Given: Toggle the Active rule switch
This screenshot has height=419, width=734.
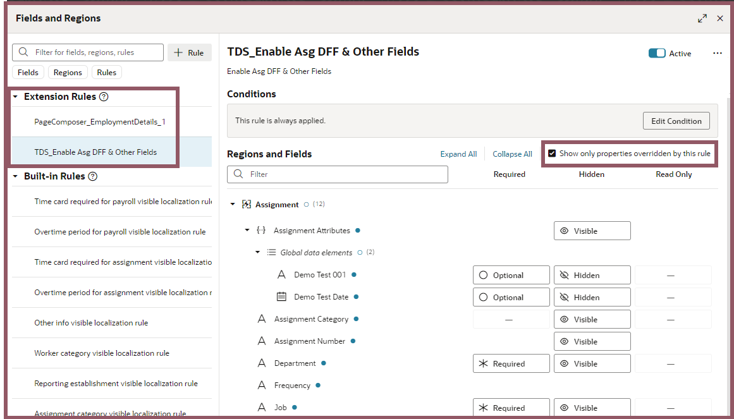Looking at the screenshot, I should click(x=657, y=54).
